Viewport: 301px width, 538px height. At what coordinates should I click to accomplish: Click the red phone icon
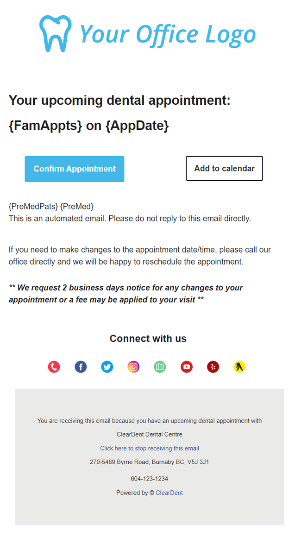pyautogui.click(x=54, y=367)
